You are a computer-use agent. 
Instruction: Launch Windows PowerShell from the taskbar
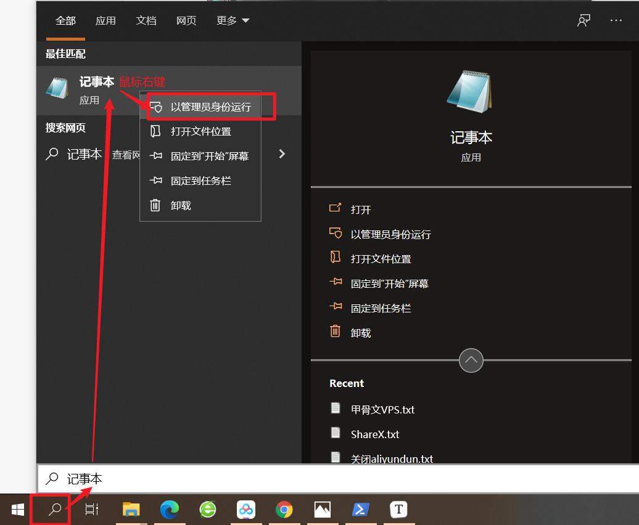tap(361, 510)
